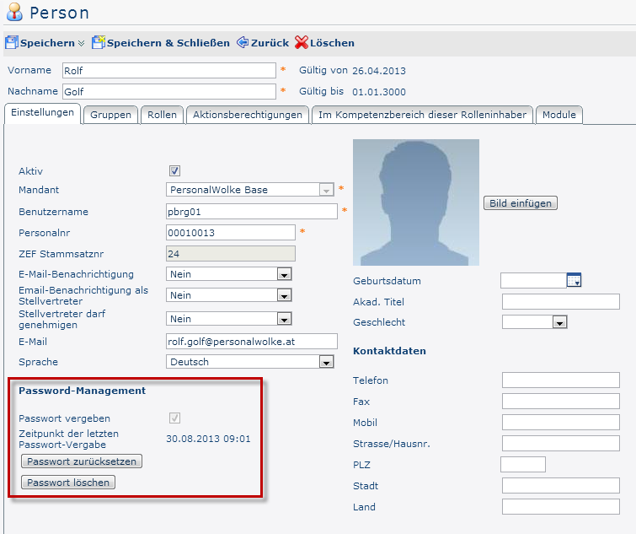Toggle the Passwort vergeben checkbox

pyautogui.click(x=175, y=418)
